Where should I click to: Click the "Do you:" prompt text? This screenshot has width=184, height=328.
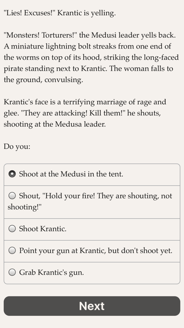point(17,147)
